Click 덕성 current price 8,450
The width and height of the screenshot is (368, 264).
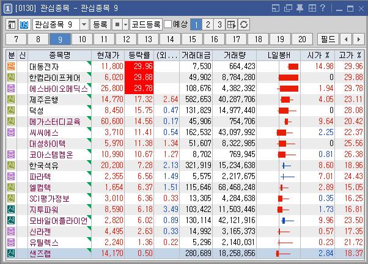point(114,111)
